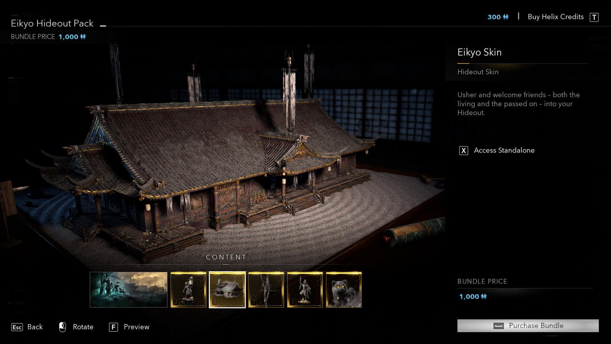The height and width of the screenshot is (344, 611).
Task: Click the X key icon
Action: point(464,151)
